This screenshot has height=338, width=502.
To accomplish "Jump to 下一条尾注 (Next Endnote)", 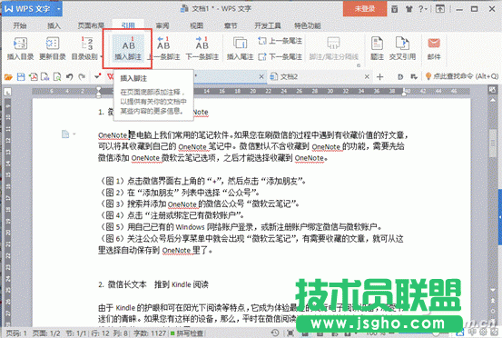I will coord(280,56).
